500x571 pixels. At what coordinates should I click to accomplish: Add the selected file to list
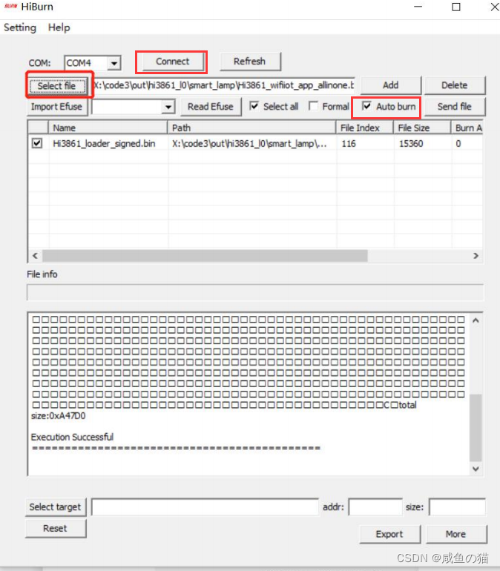click(x=390, y=85)
